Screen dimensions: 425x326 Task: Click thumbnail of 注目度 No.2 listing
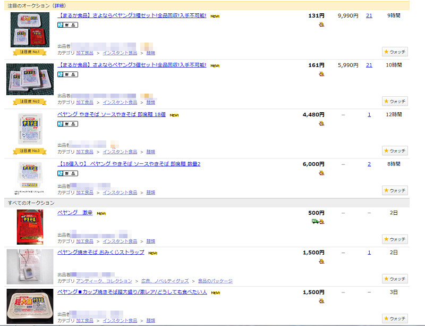click(x=30, y=79)
